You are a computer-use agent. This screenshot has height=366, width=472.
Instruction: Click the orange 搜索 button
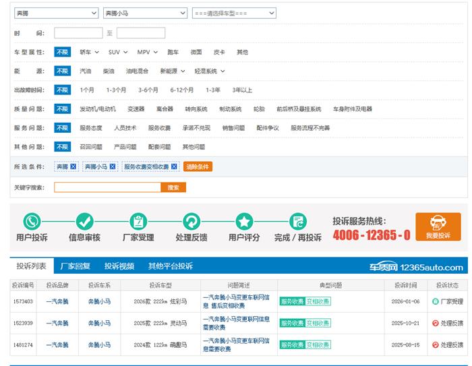pyautogui.click(x=173, y=187)
